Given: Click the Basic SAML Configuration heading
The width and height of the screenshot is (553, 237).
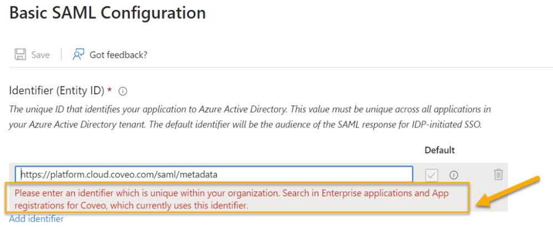Looking at the screenshot, I should (108, 13).
